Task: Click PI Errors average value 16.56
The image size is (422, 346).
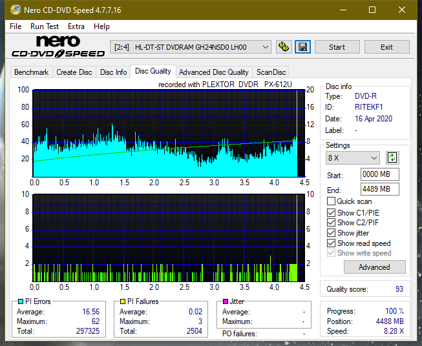Action: (x=90, y=312)
